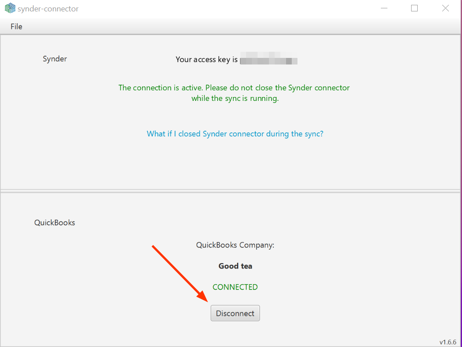The image size is (462, 347).
Task: Minimize the synder-connector window
Action: tap(384, 8)
